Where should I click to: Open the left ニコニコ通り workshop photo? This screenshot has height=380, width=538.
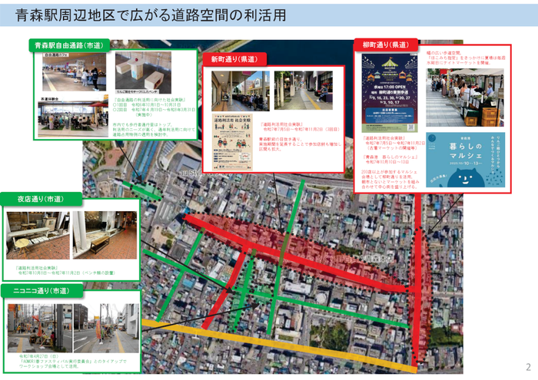(40, 329)
